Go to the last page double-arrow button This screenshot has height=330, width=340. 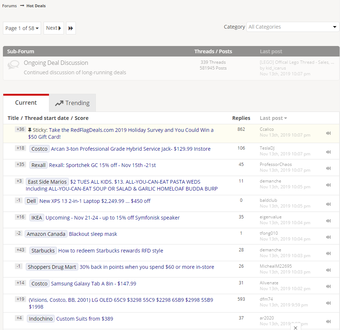coord(71,28)
